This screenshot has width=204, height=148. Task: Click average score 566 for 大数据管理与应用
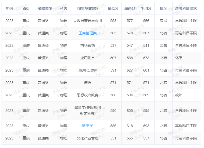(146, 21)
